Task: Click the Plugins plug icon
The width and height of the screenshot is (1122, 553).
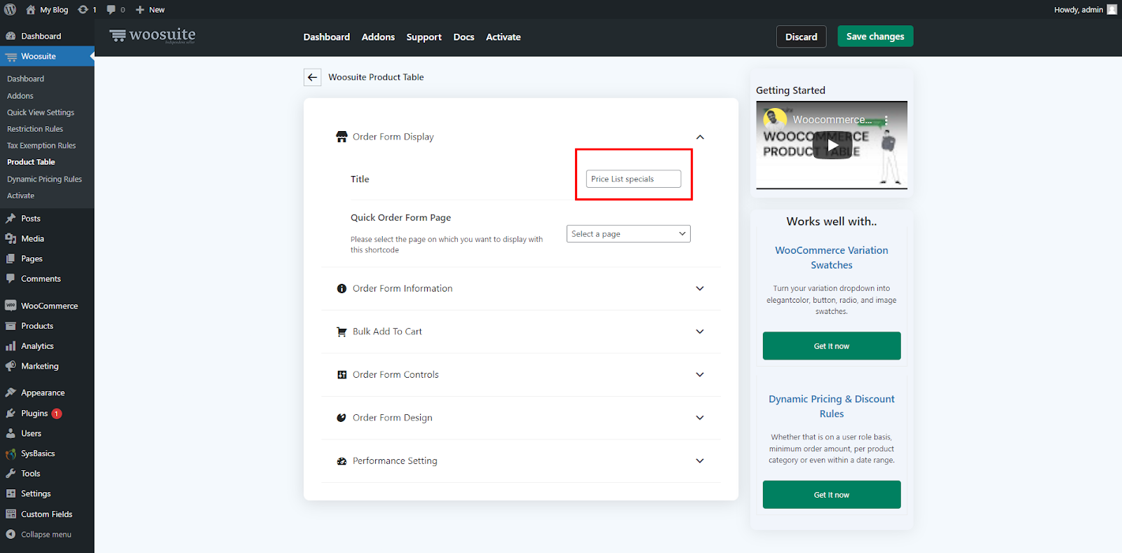Action: point(11,414)
